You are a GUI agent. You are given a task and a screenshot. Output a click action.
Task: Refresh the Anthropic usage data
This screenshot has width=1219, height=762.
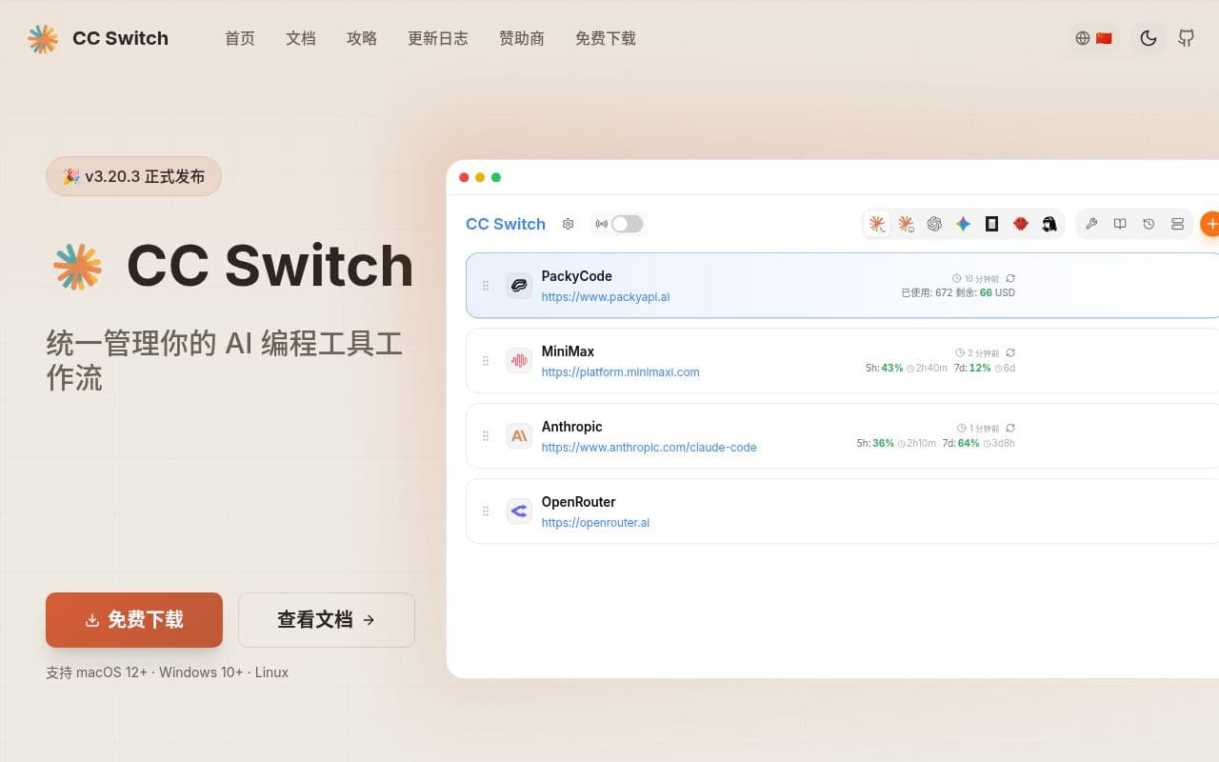(x=1010, y=429)
